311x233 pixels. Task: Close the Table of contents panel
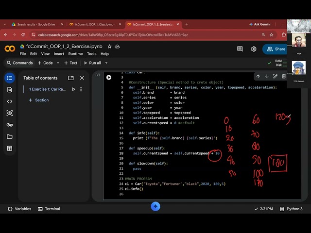(x=82, y=78)
